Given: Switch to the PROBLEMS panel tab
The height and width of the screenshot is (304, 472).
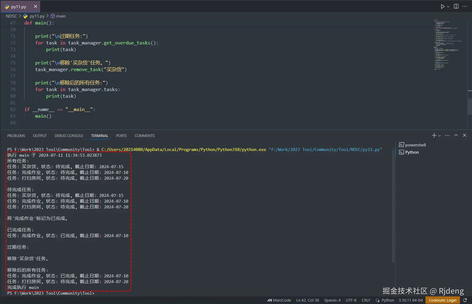Looking at the screenshot, I should tap(16, 136).
